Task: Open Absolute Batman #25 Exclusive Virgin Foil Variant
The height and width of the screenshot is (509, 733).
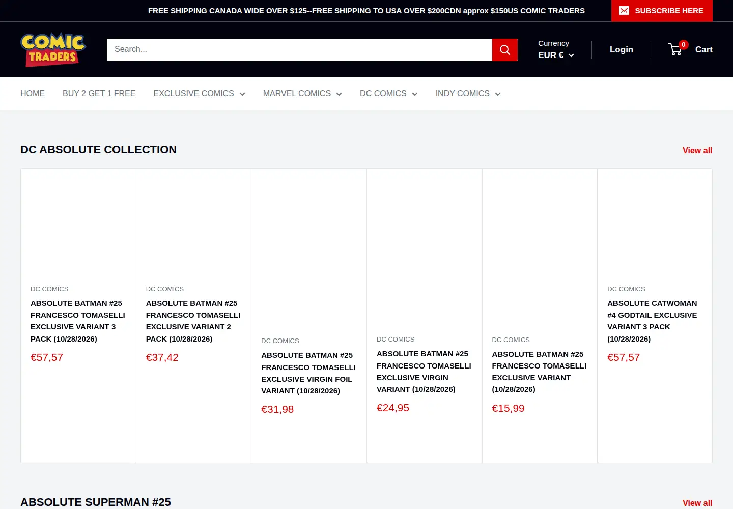Action: click(x=308, y=373)
